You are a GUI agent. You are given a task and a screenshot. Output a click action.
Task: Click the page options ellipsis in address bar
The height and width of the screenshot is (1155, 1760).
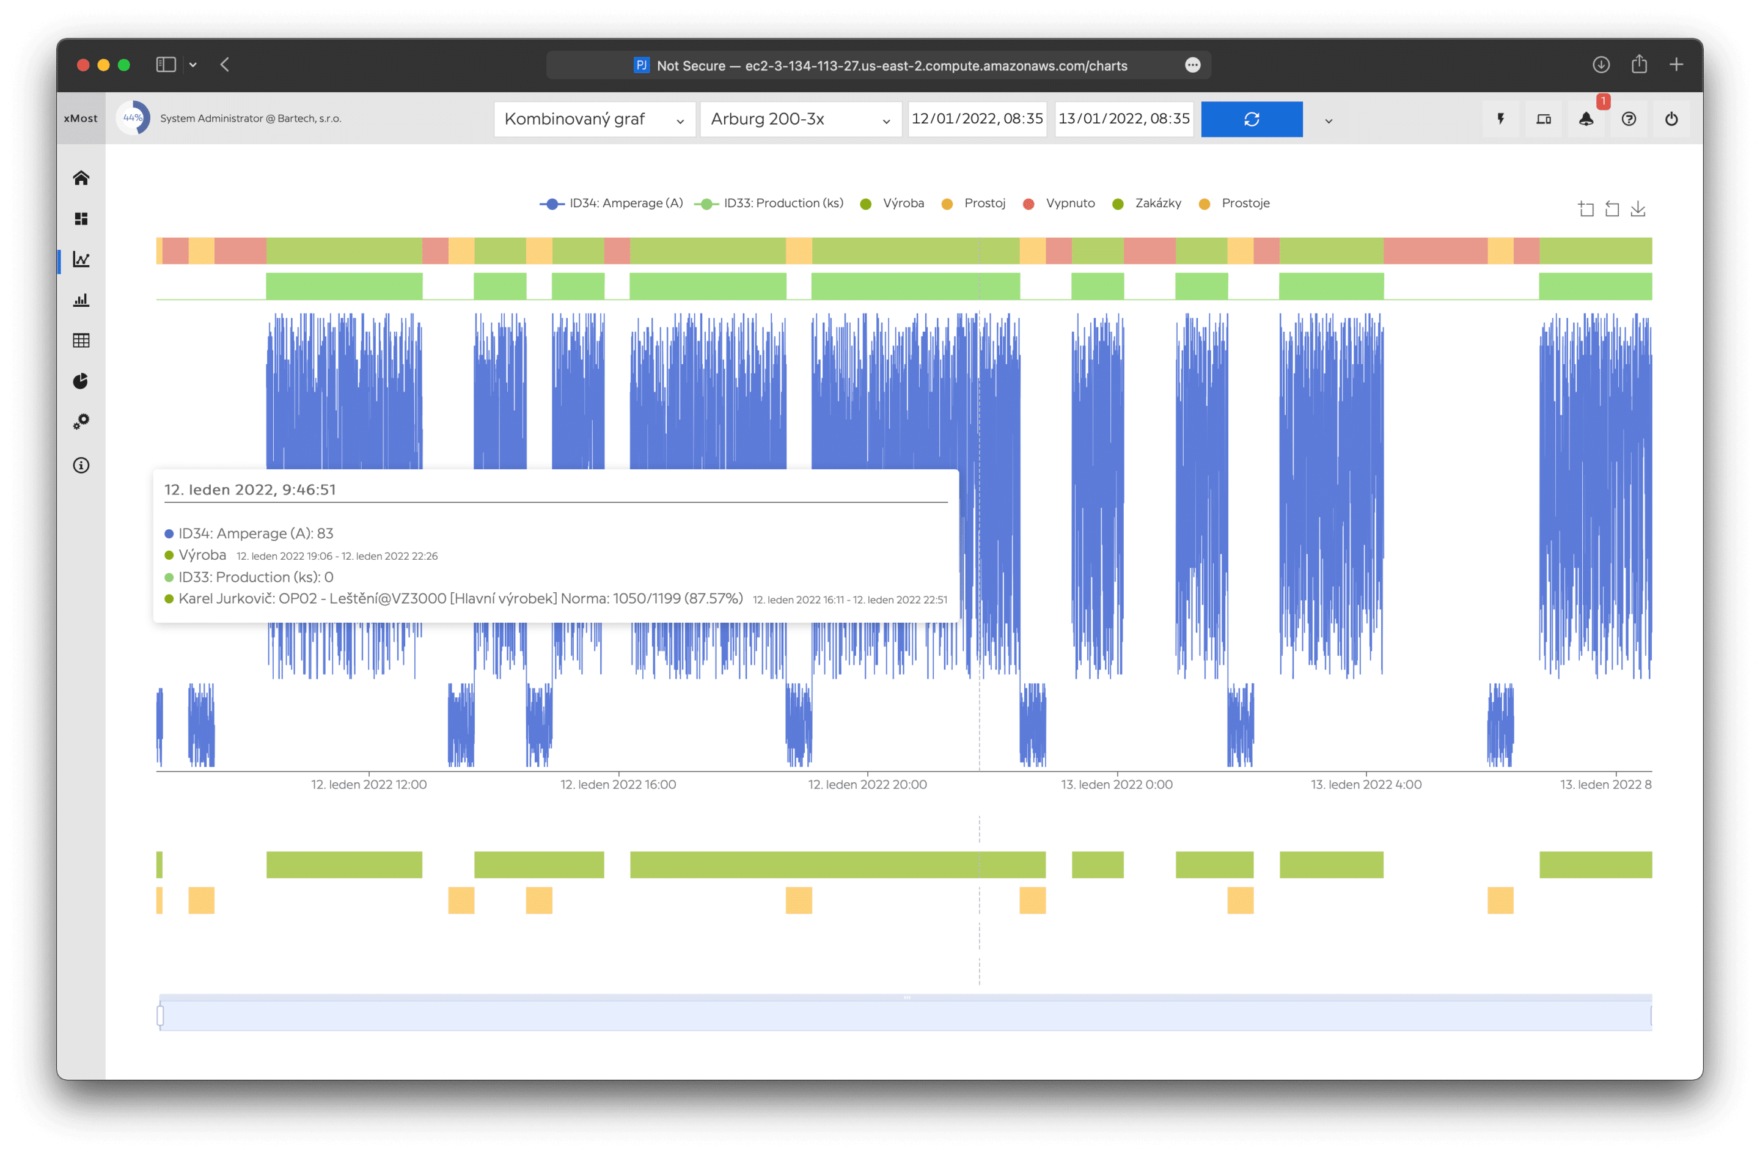pyautogui.click(x=1193, y=65)
